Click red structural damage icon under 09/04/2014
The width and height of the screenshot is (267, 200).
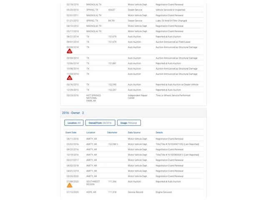click(x=70, y=51)
